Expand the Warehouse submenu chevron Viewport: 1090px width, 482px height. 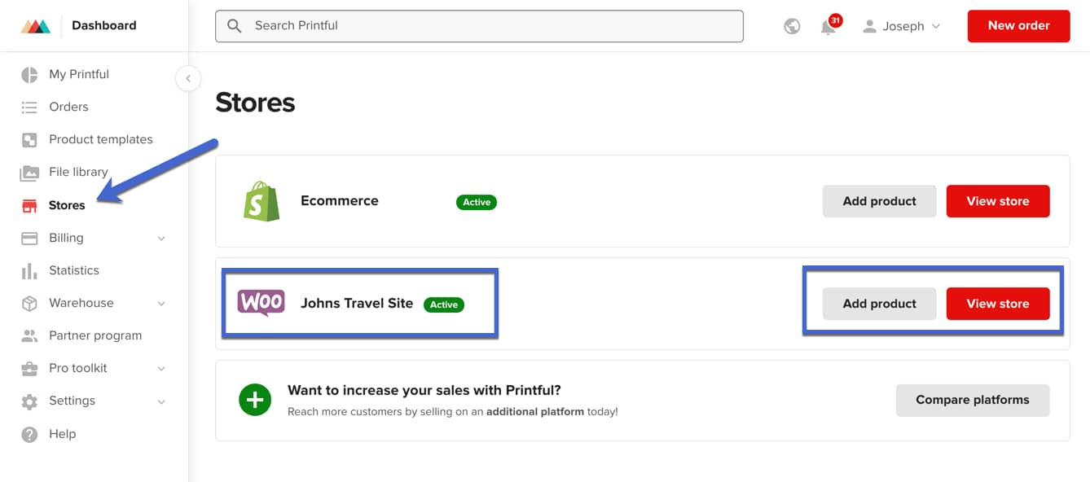[161, 304]
